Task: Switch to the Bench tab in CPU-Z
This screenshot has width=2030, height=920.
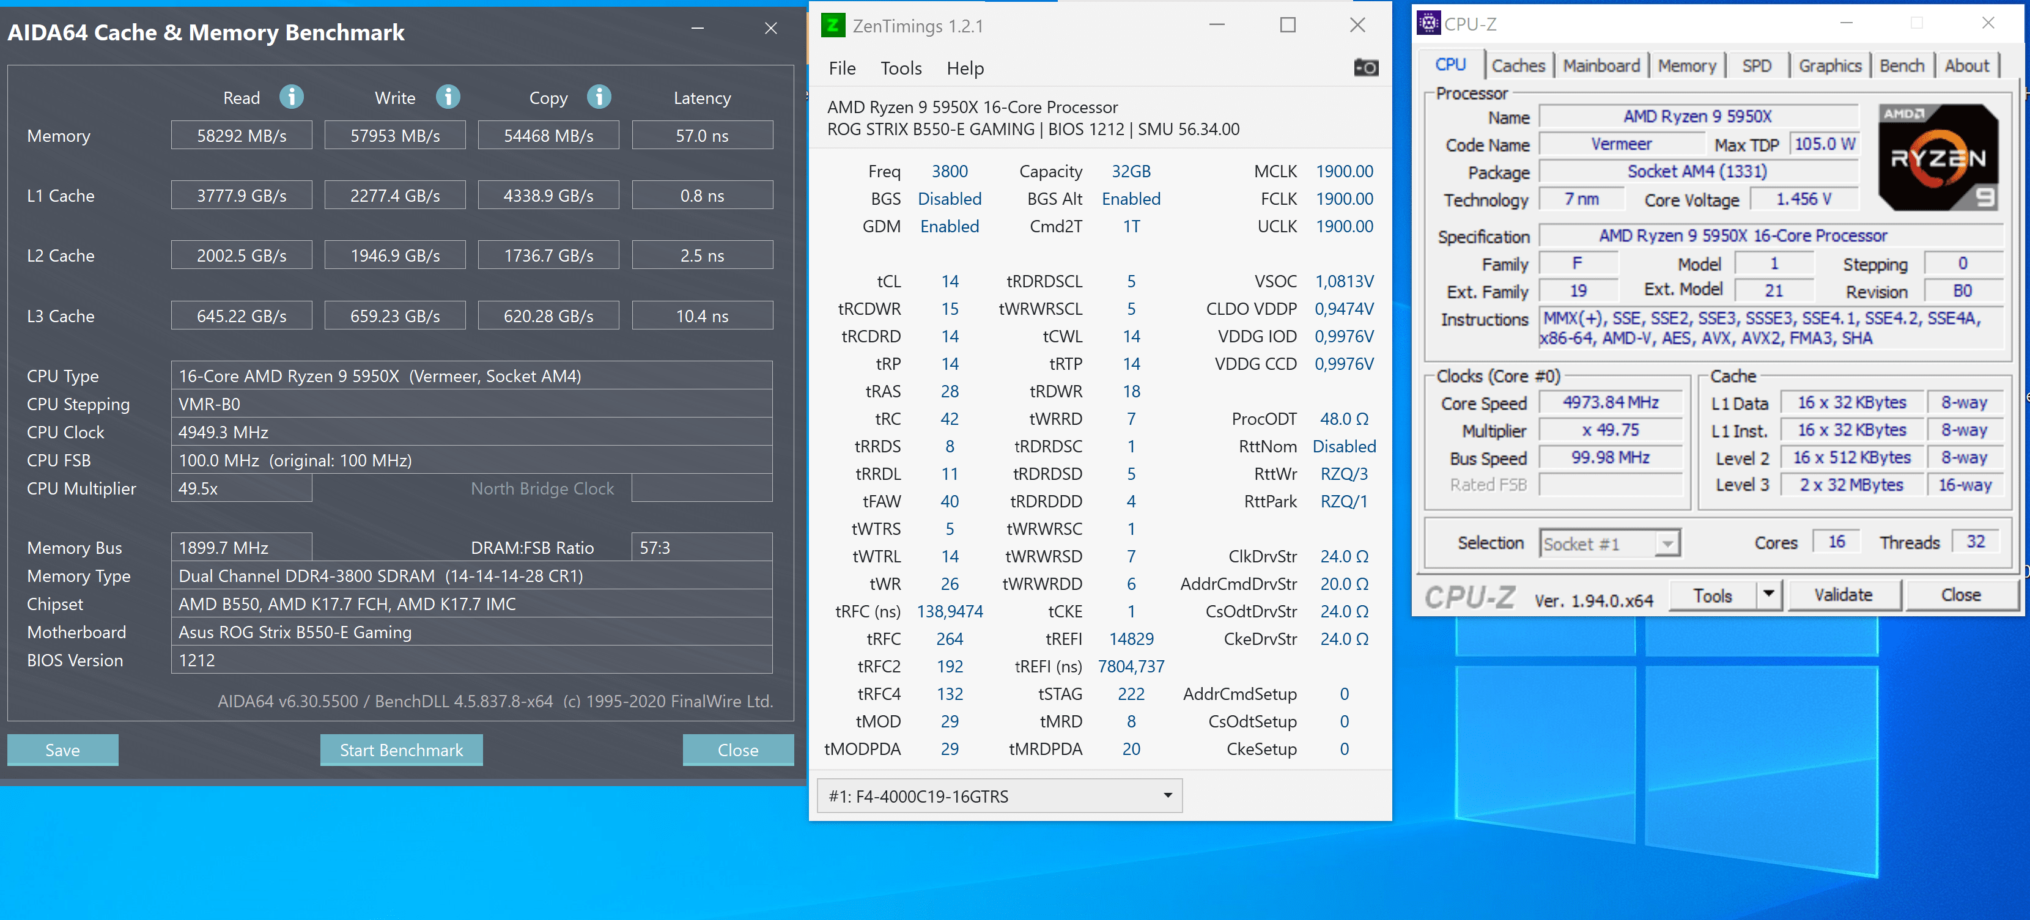Action: [x=1902, y=65]
